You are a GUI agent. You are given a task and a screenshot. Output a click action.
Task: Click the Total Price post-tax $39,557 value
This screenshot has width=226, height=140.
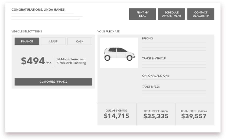point(194,116)
